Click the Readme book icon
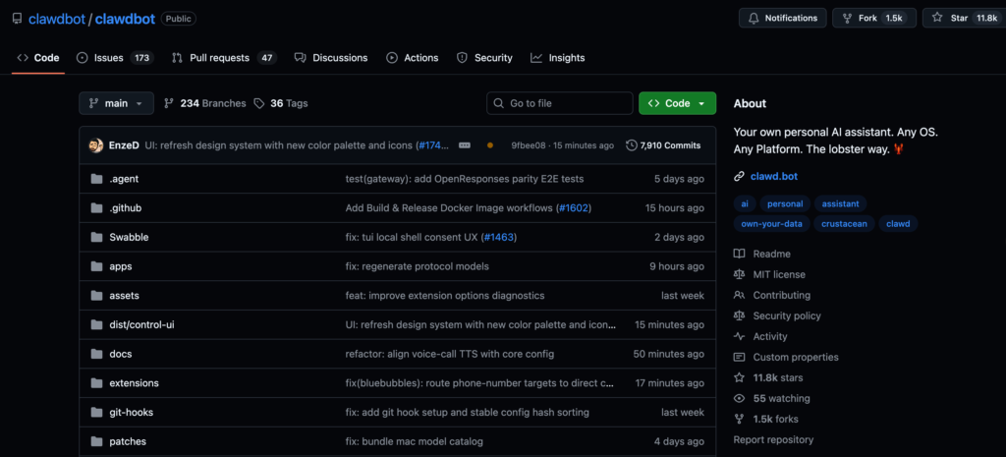 pyautogui.click(x=739, y=255)
